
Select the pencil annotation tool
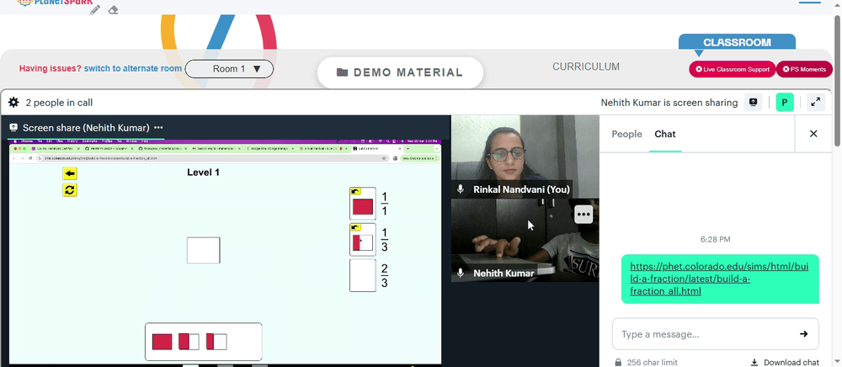pyautogui.click(x=95, y=9)
